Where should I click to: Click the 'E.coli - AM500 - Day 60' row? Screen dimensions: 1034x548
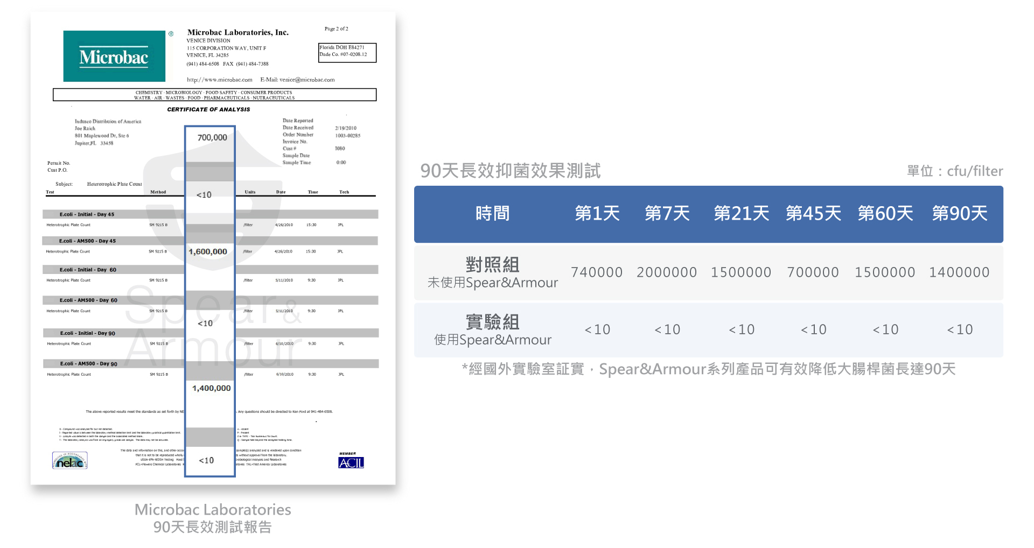click(x=211, y=300)
